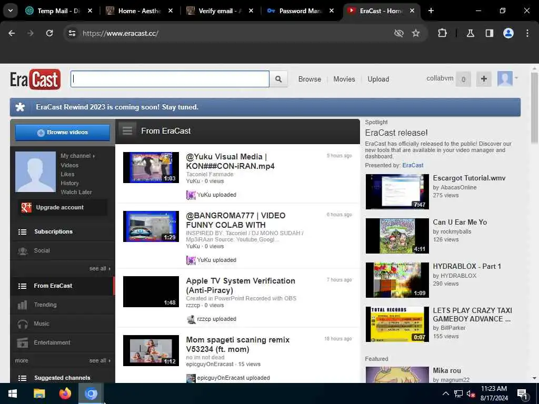
Task: Click the Social icon in sidebar
Action: [23, 251]
